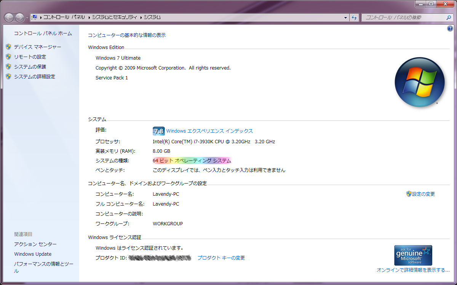
Task: Expand the arrow before コントロール パネル breadcrumb
Action: click(40, 17)
